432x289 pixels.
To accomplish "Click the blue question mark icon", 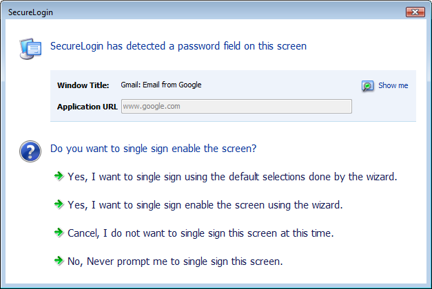I will click(x=30, y=151).
